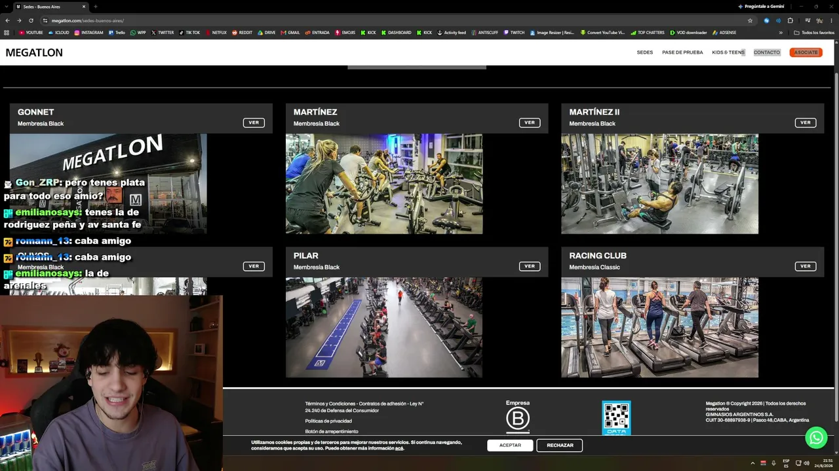The image size is (839, 471).
Task: Accept cookies with the ACEPTAR button
Action: [510, 445]
